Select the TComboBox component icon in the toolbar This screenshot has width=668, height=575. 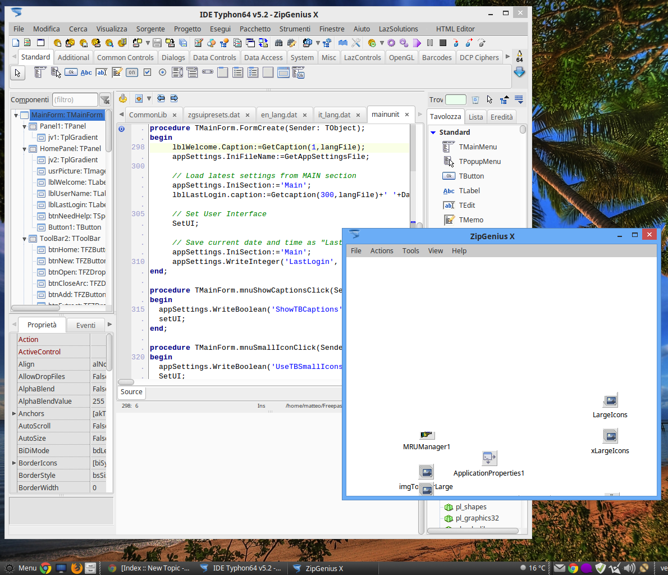click(x=192, y=72)
